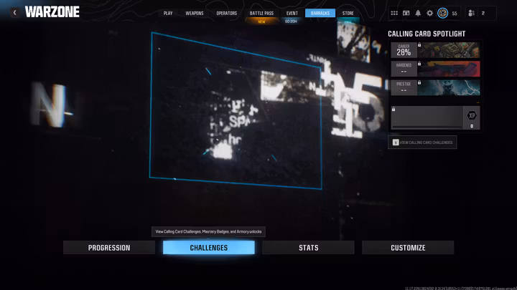Viewport: 517px width, 290px height.
Task: Click the circular player rank emblem
Action: tap(442, 13)
